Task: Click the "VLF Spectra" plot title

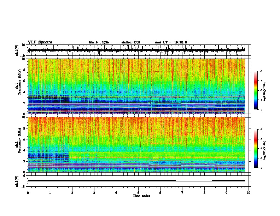Action: (x=40, y=42)
